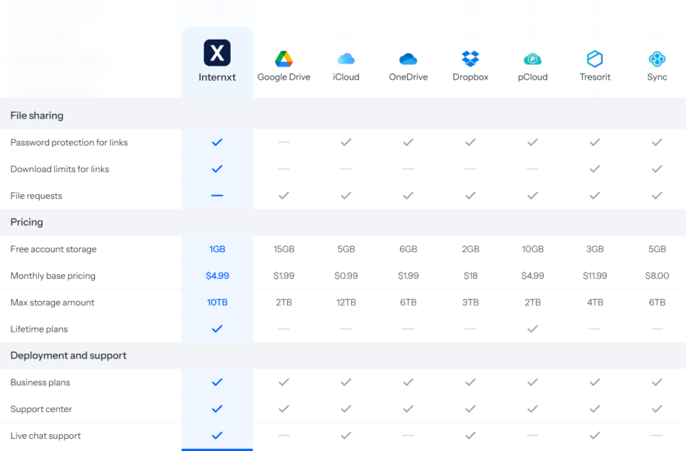Click Dropbox checkmark for Live chat support

point(470,436)
